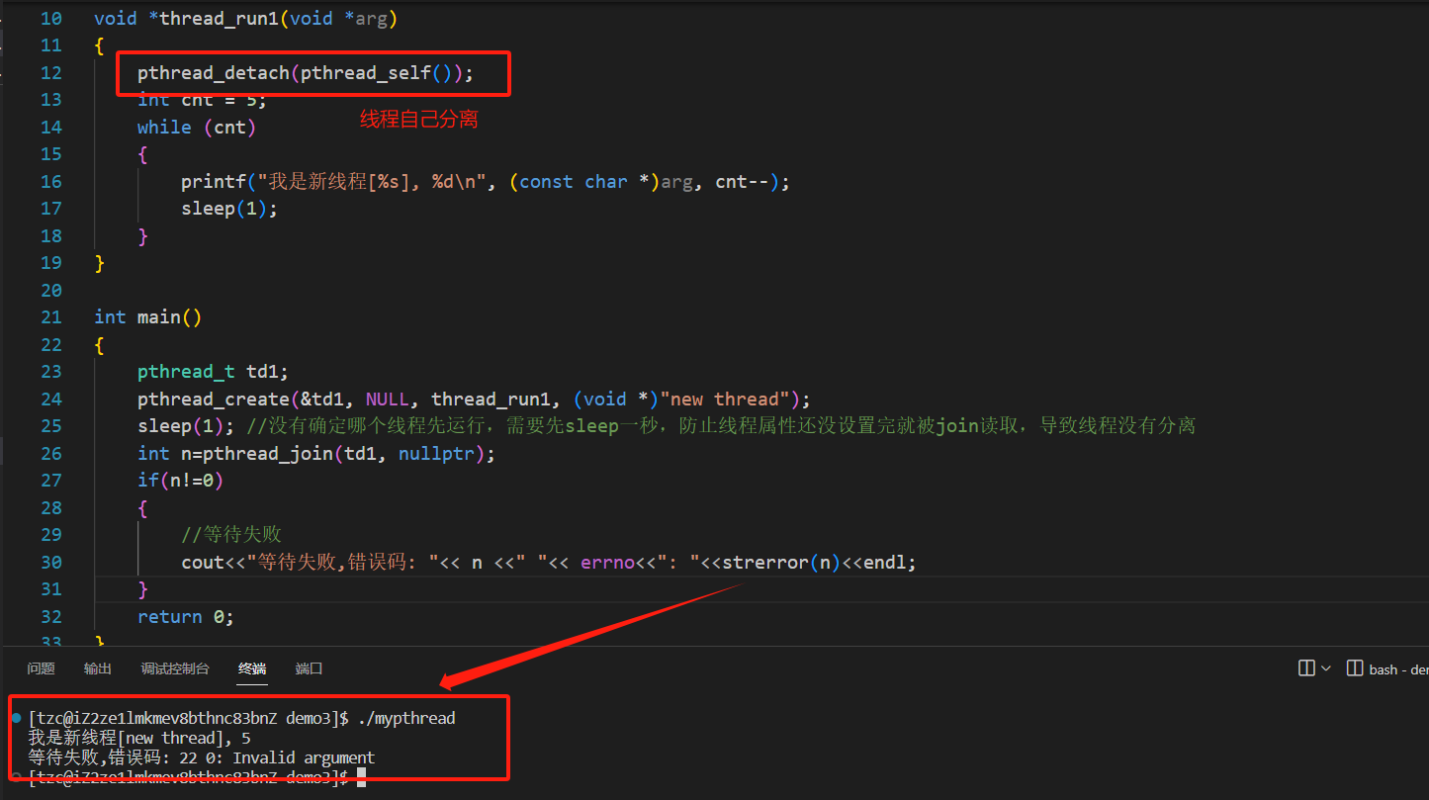Click line number 32 in the gutter
This screenshot has width=1429, height=800.
coord(50,616)
